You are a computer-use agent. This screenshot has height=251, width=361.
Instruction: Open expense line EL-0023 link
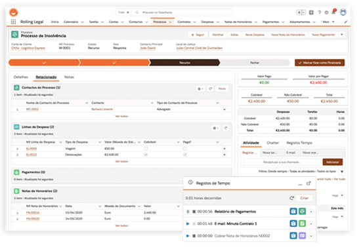point(32,155)
